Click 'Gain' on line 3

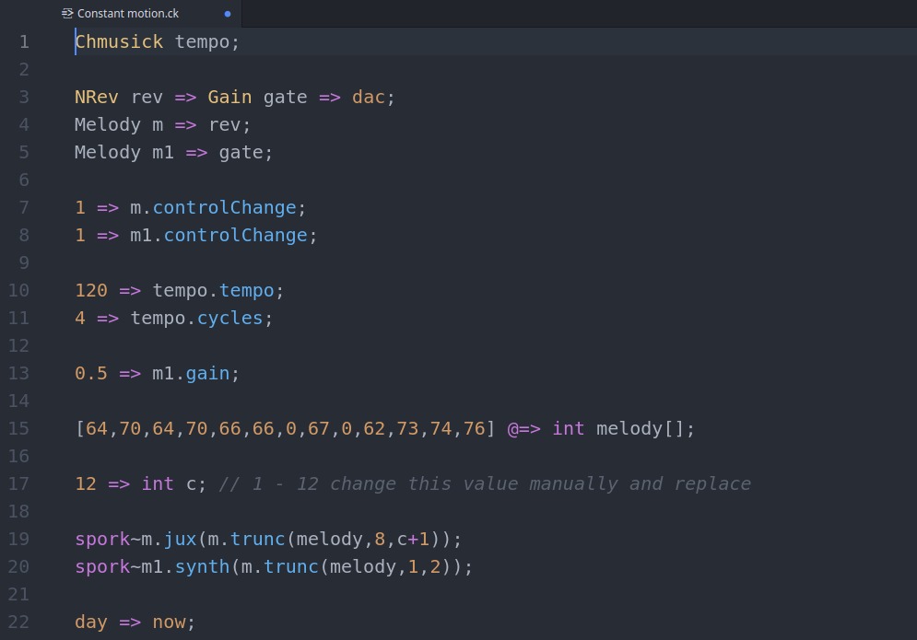tap(229, 97)
